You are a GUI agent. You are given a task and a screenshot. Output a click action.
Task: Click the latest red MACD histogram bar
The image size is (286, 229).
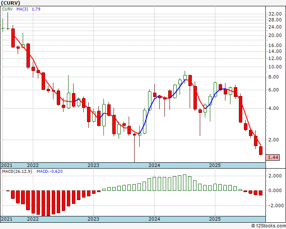point(261,193)
